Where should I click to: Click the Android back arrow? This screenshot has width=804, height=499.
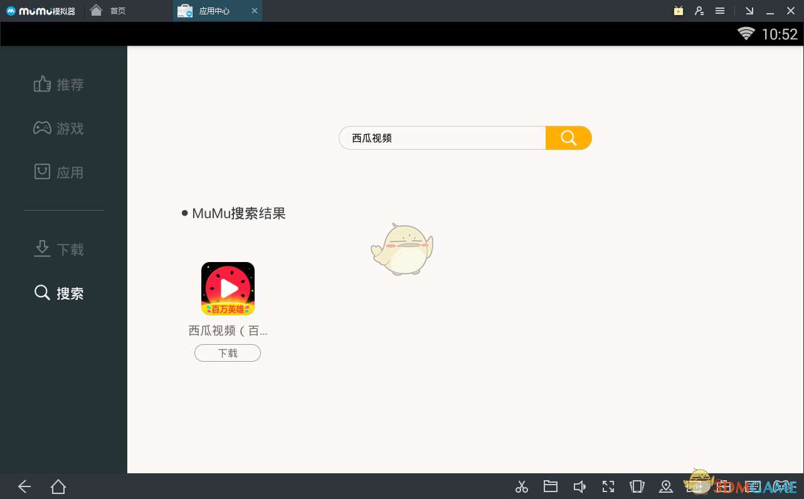24,486
